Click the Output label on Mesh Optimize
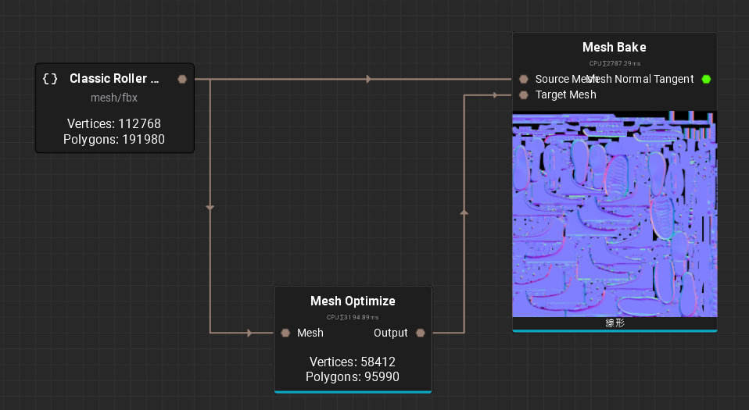The height and width of the screenshot is (410, 749). [x=391, y=333]
